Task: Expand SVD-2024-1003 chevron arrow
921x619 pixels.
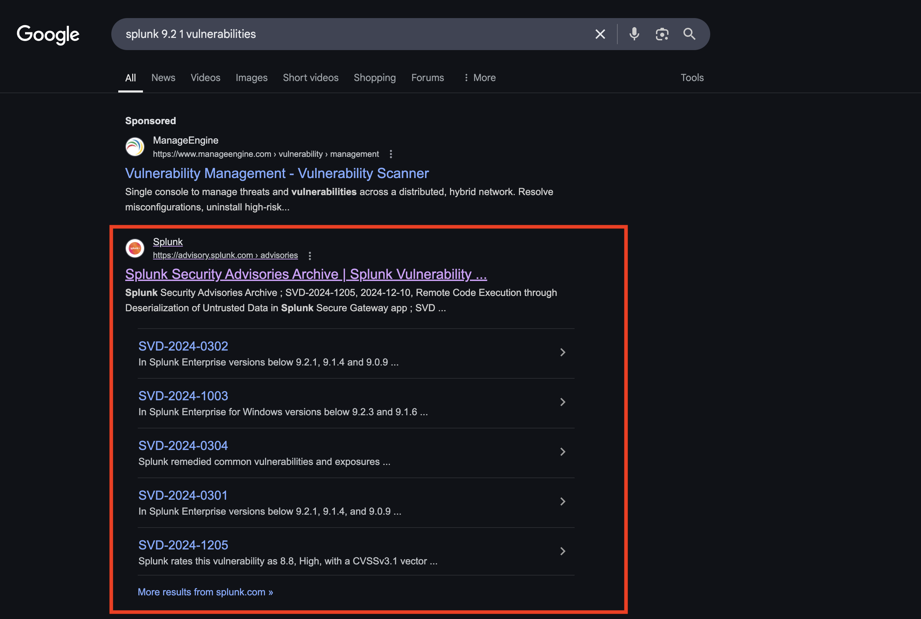Action: pyautogui.click(x=562, y=402)
